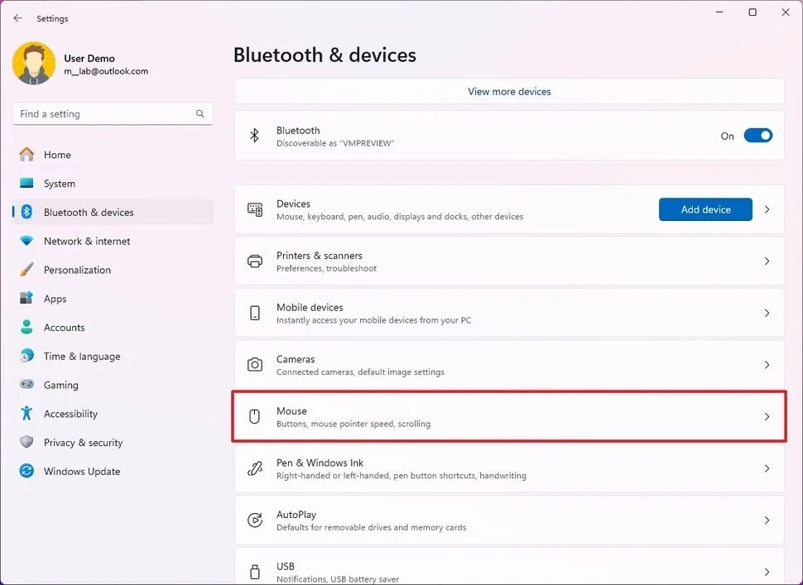Open the Mouse settings via its chevron
Viewport: 803px width, 585px height.
click(766, 416)
